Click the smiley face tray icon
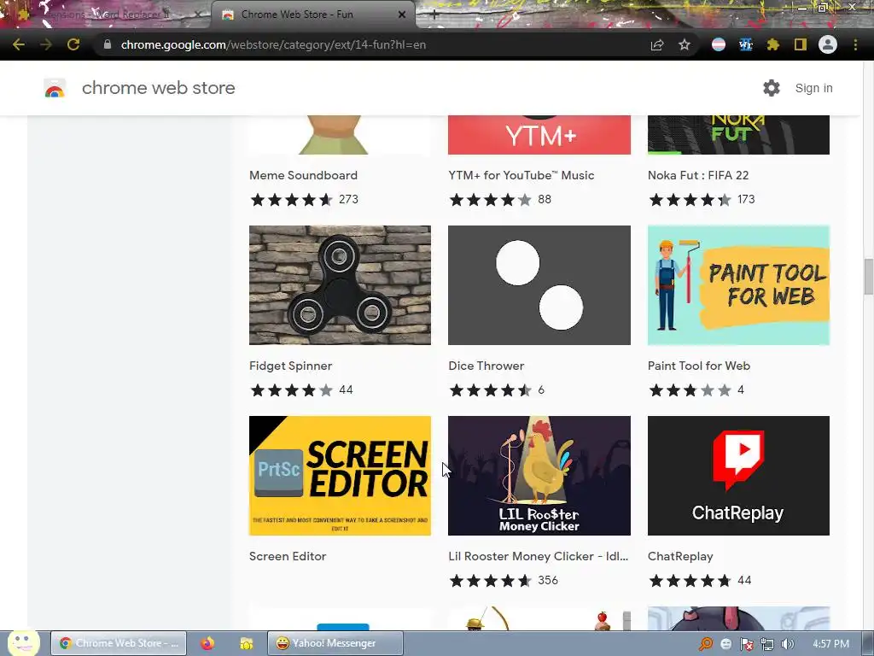Image resolution: width=874 pixels, height=656 pixels. coord(725,644)
